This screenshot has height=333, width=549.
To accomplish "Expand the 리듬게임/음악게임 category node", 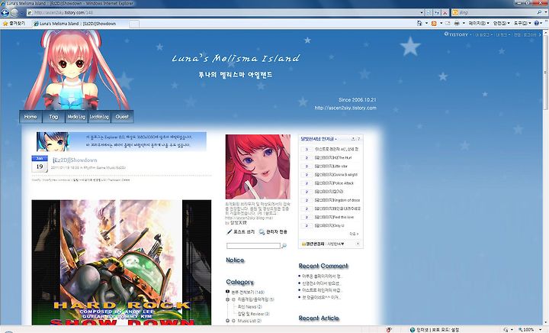I will pos(227,299).
